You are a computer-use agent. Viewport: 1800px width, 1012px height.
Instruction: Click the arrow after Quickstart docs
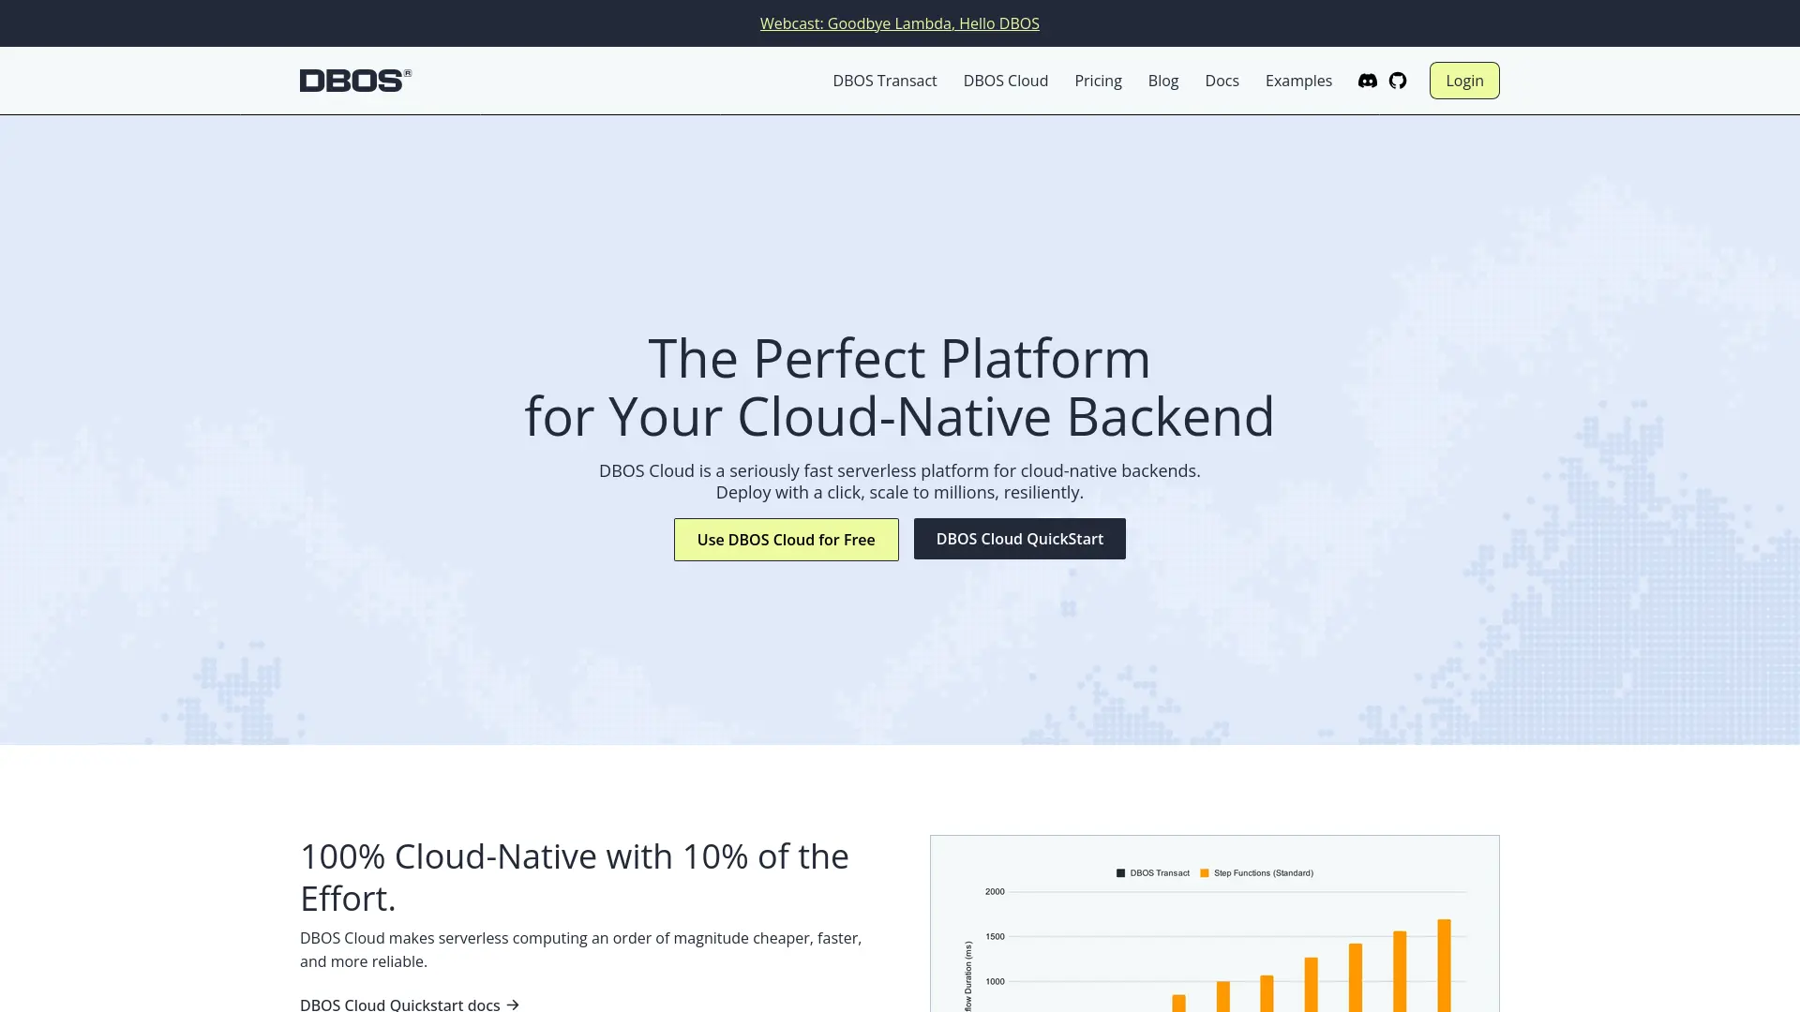513,1005
